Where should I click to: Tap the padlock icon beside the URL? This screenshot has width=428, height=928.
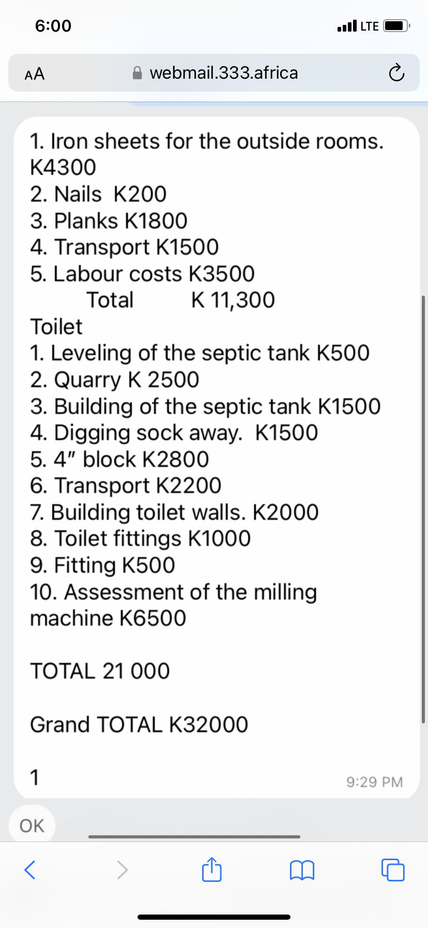coord(137,73)
